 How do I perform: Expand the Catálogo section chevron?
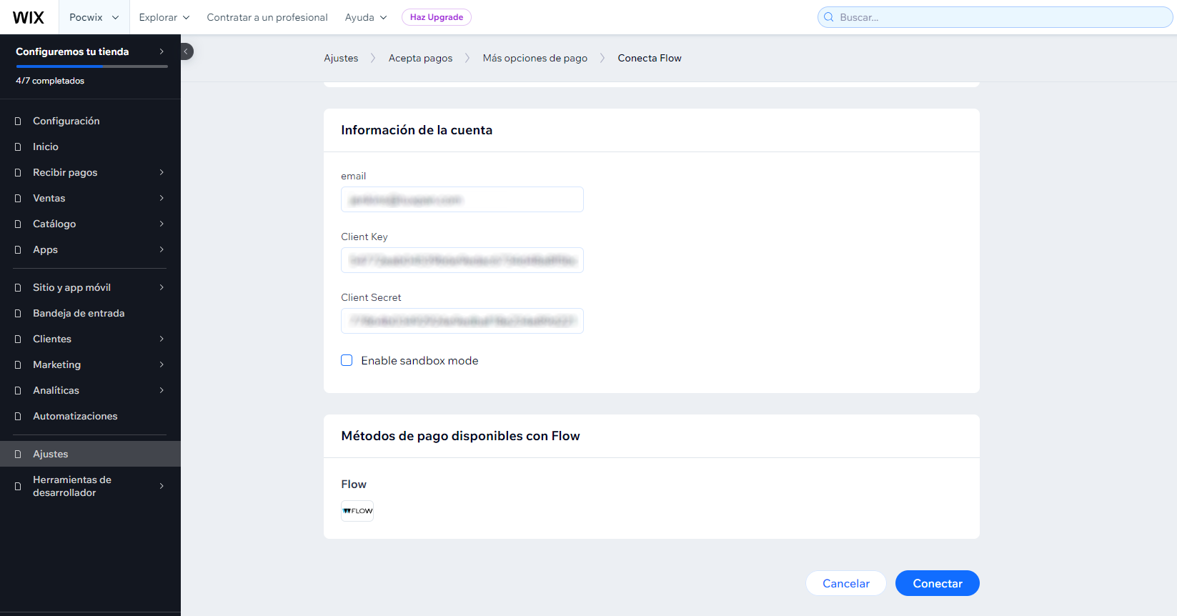[162, 224]
